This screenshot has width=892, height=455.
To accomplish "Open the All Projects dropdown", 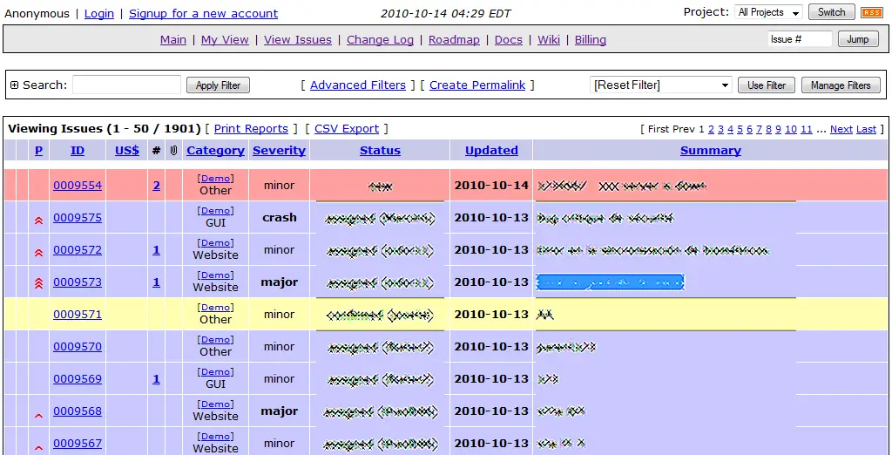I will [768, 12].
